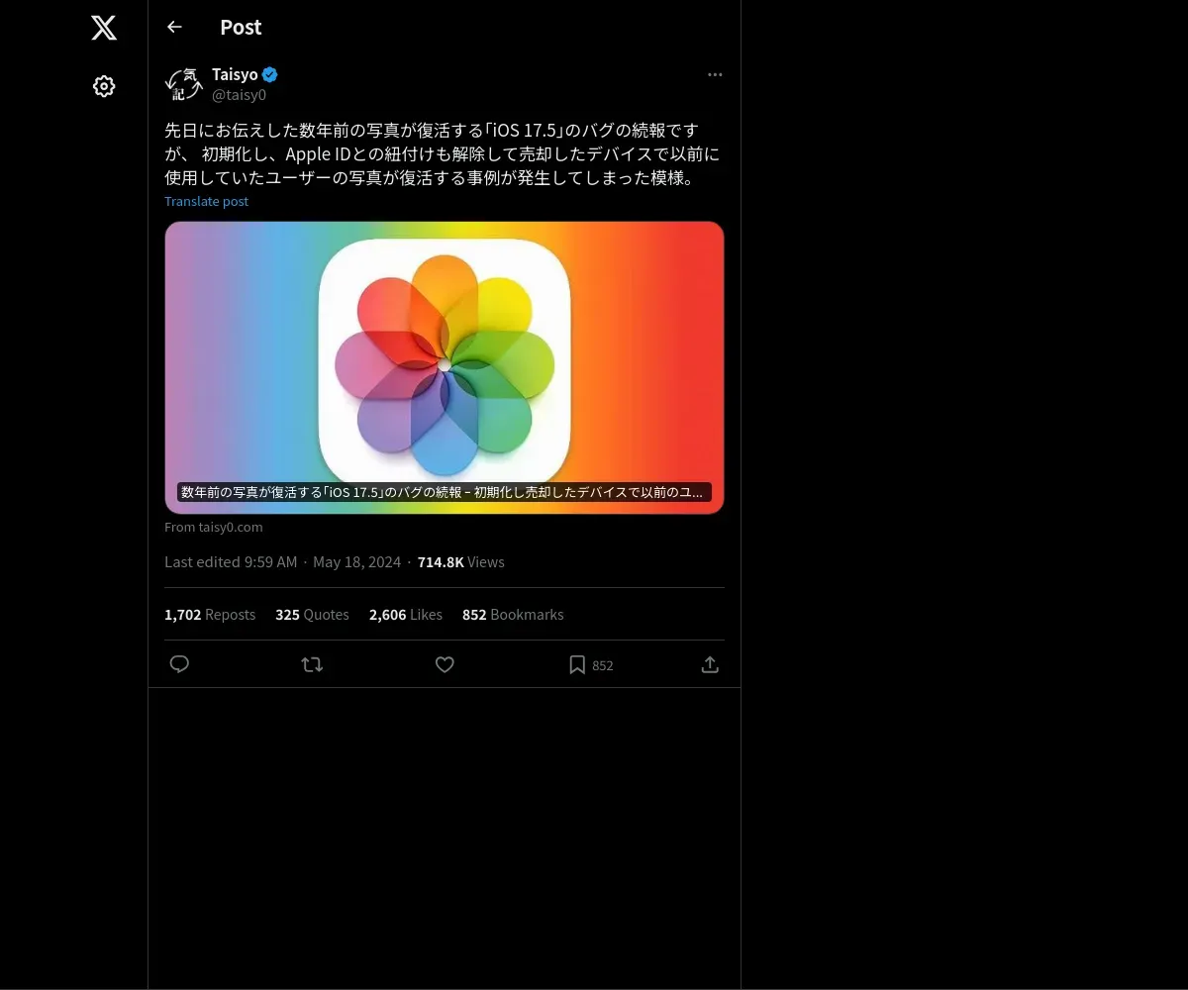This screenshot has width=1188, height=990.
Task: Open the three-dot more options menu
Action: point(715,74)
